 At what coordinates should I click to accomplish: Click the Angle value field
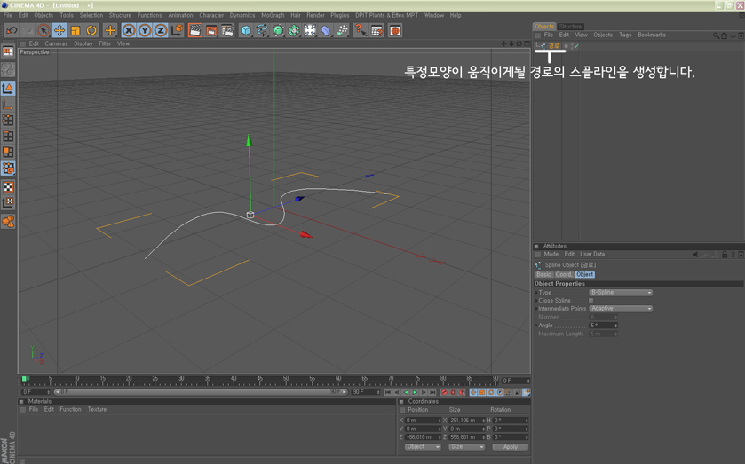(603, 326)
